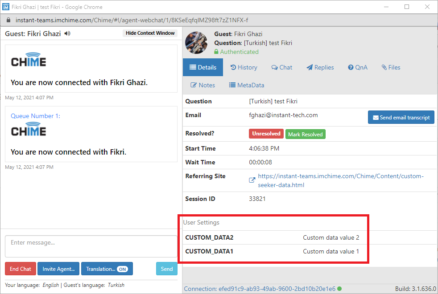Hide the context window
This screenshot has height=294, width=438.
click(150, 33)
